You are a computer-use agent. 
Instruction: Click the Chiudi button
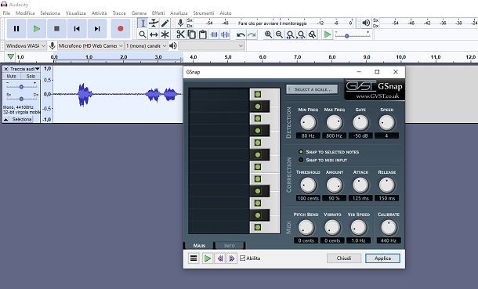pyautogui.click(x=344, y=258)
